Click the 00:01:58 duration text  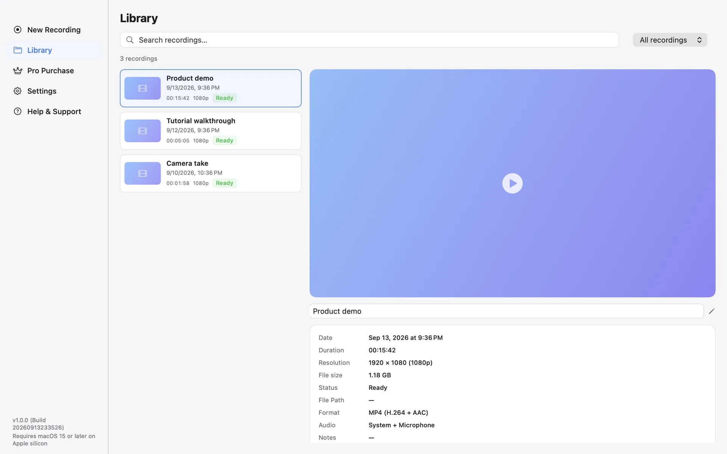pos(178,183)
